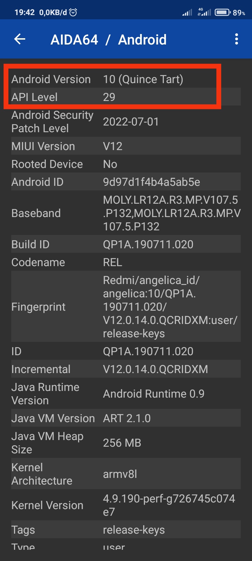The height and width of the screenshot is (561, 252).
Task: Tap the battery icon in status bar
Action: click(x=222, y=13)
